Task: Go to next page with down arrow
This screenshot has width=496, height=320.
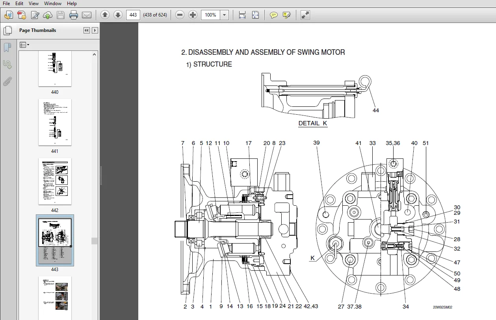Action: coord(118,15)
